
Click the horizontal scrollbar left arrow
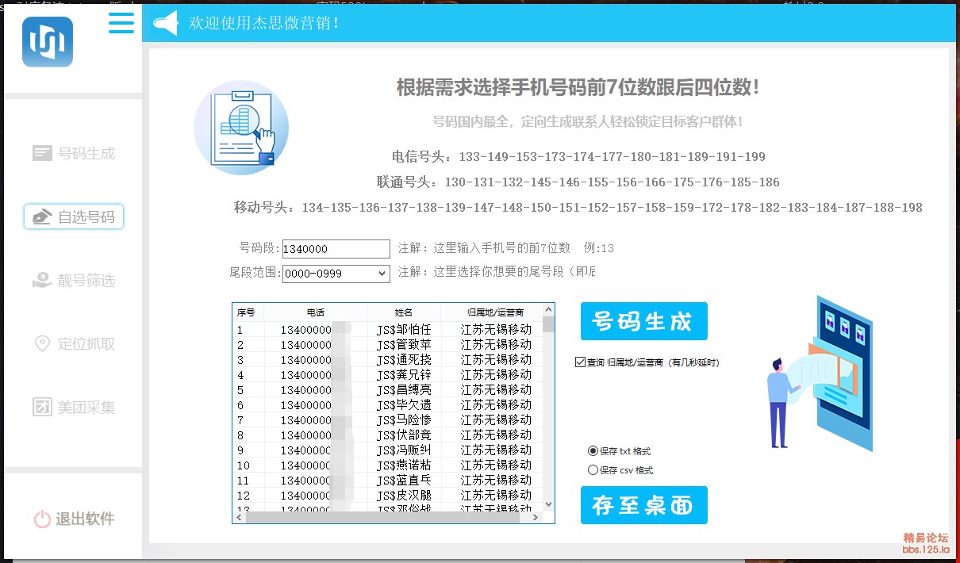240,517
